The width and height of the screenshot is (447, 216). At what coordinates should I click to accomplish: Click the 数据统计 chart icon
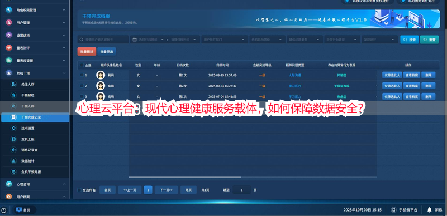coord(13,161)
